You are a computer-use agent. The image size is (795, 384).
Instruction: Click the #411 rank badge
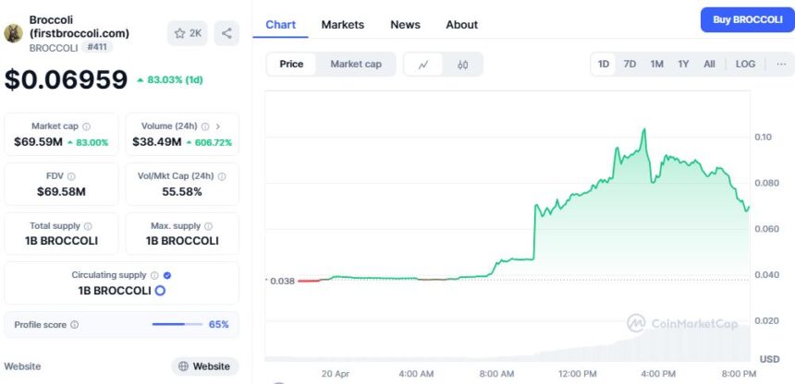click(97, 47)
